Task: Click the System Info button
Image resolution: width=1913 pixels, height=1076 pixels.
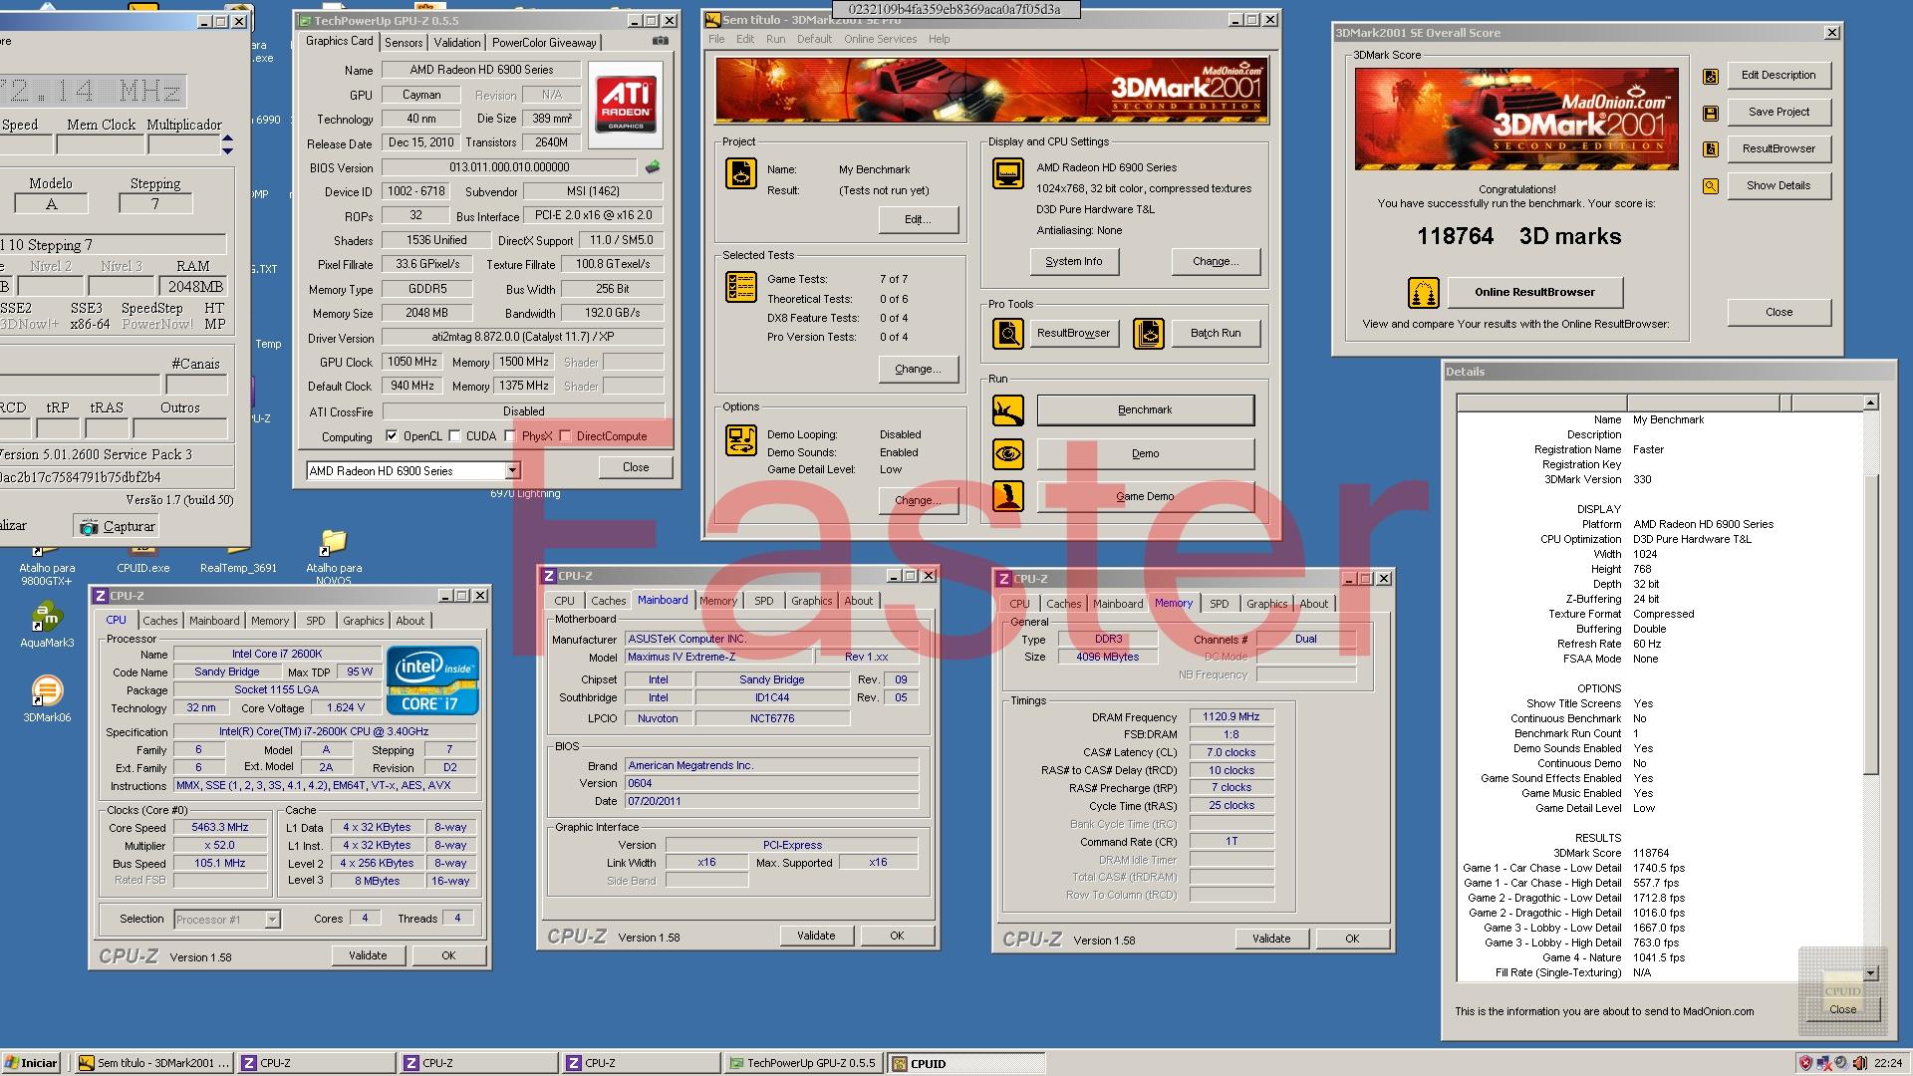Action: [x=1073, y=261]
